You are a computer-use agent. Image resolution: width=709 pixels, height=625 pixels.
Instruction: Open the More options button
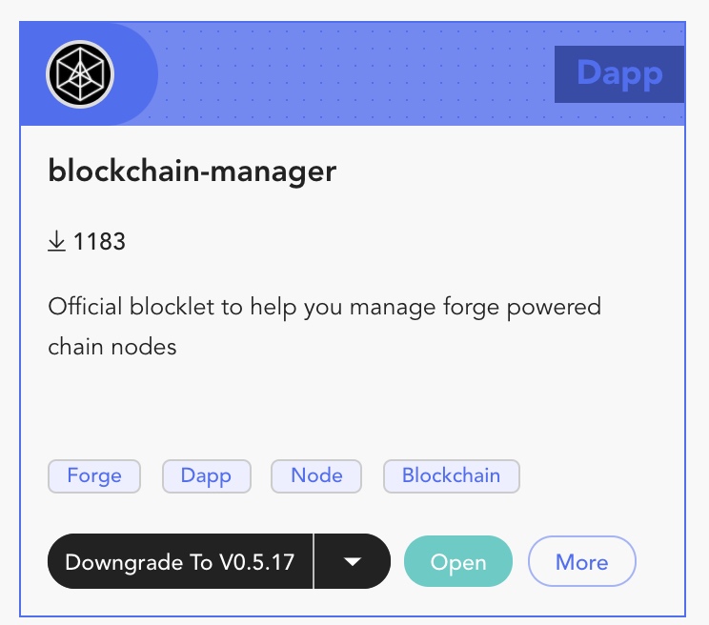(x=581, y=562)
